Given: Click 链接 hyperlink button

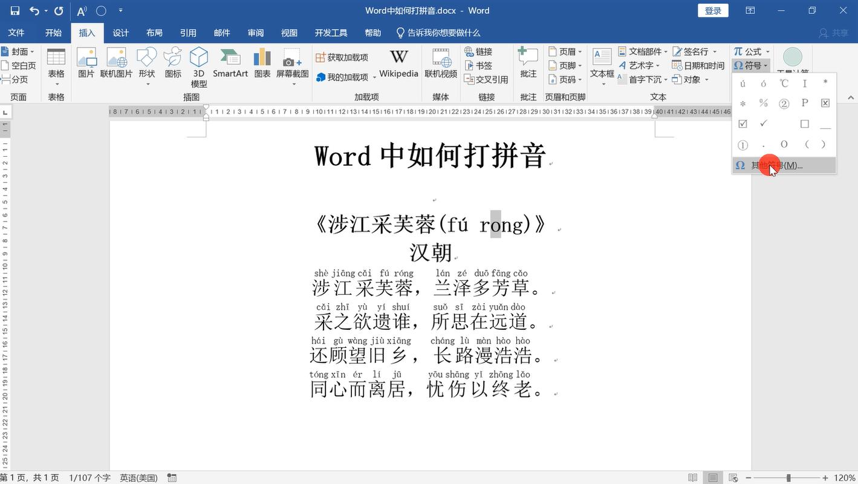Looking at the screenshot, I should point(479,51).
